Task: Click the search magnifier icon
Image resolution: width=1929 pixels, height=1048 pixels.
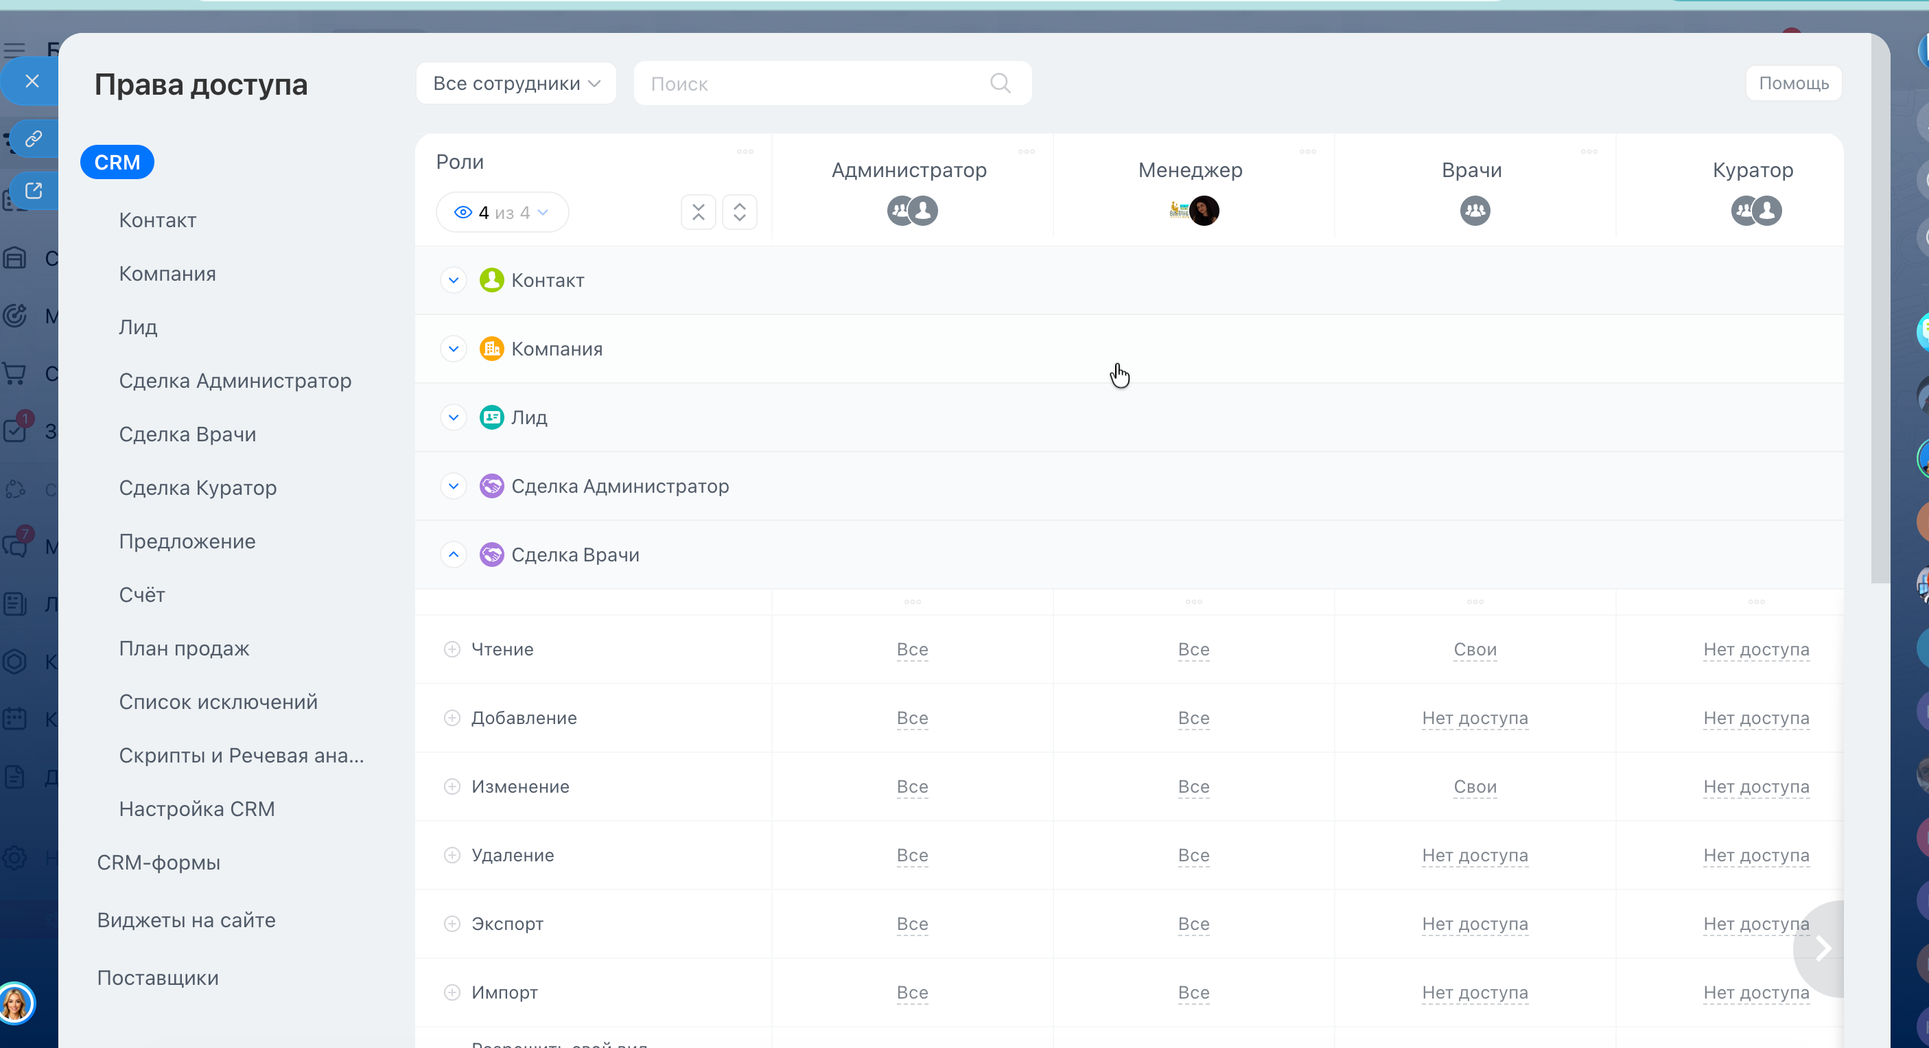Action: [x=1000, y=83]
